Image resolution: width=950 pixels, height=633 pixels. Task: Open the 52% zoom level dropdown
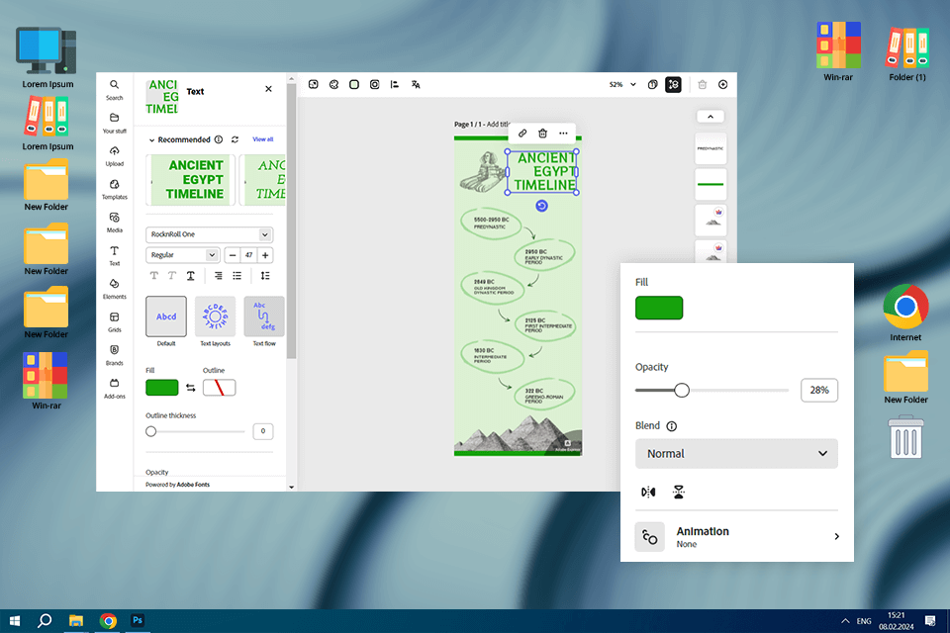click(x=622, y=85)
